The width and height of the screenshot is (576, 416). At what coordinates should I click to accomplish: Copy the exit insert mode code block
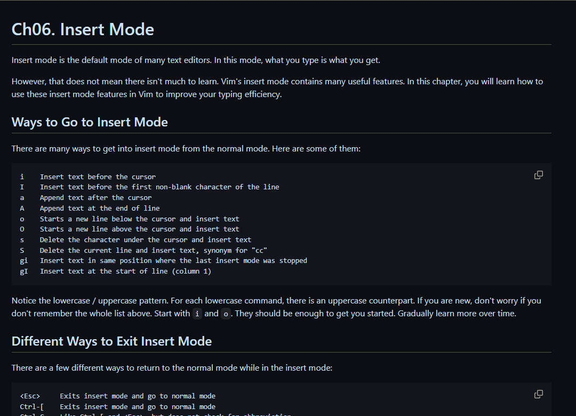pyautogui.click(x=539, y=394)
